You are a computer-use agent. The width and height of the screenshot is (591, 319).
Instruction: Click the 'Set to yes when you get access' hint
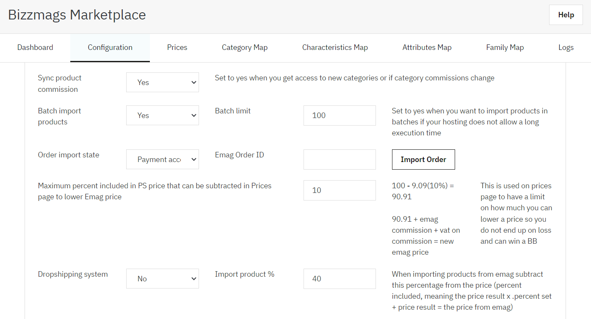(355, 78)
